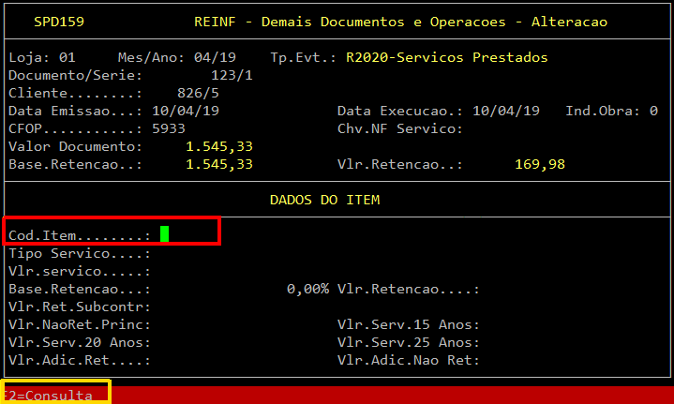Click the R2020-Servicos Prestados event type

[446, 58]
